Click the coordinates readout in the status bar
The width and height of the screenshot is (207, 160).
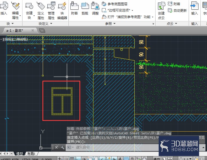coord(26,159)
